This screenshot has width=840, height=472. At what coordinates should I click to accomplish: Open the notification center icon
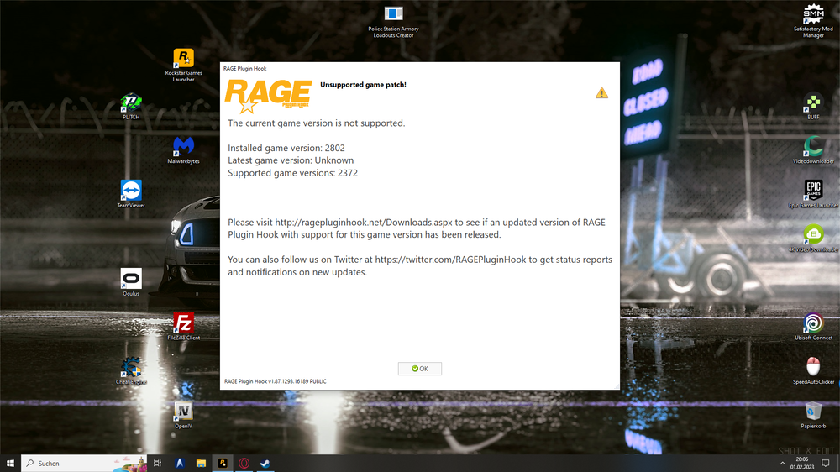point(826,464)
